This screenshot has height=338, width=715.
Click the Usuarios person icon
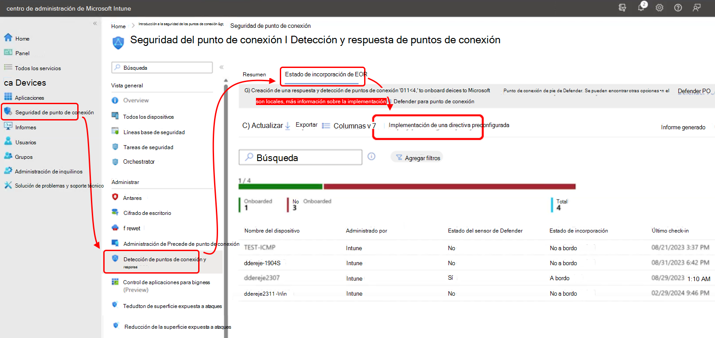point(8,141)
